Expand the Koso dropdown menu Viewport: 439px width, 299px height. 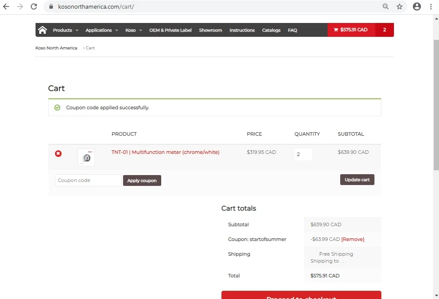tap(133, 30)
